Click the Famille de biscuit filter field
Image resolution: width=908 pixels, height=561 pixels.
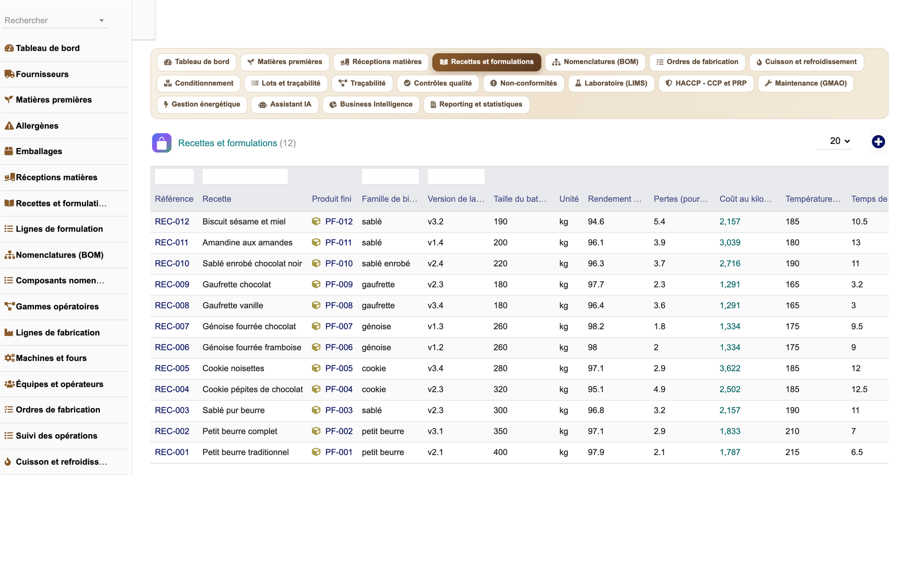pos(390,177)
